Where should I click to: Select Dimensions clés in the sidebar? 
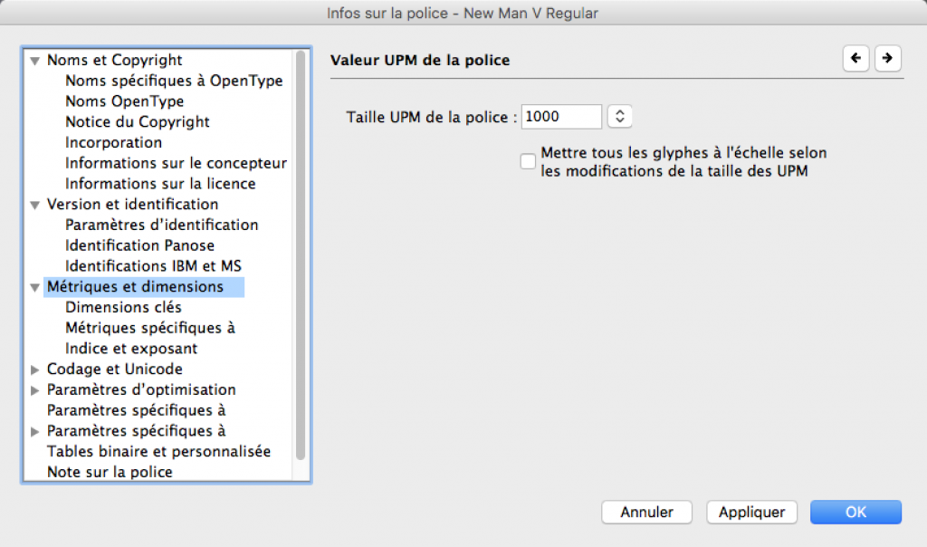point(123,307)
